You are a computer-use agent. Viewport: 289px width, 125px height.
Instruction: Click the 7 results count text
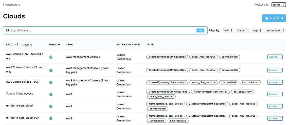tap(26, 45)
